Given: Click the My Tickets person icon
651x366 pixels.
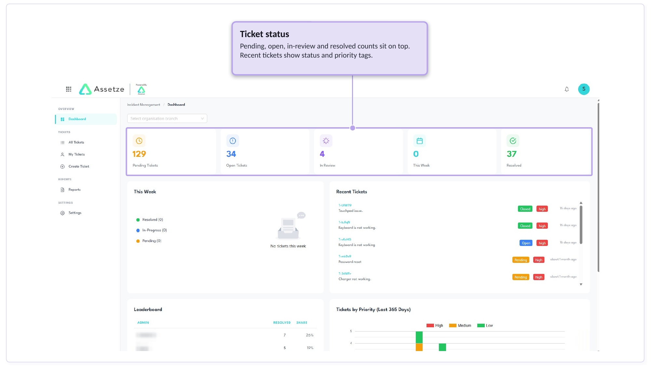Looking at the screenshot, I should [62, 155].
